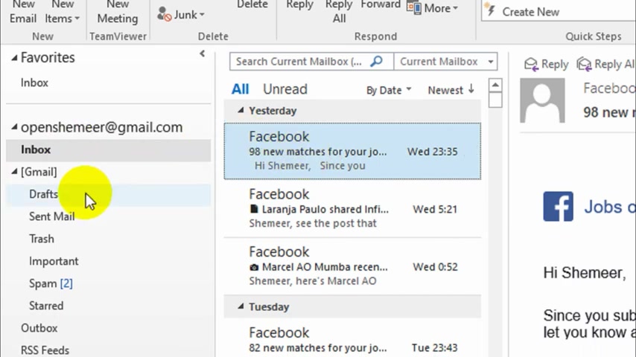Image resolution: width=636 pixels, height=357 pixels.
Task: Click the search magnifier icon in the mailbox search
Action: click(x=377, y=62)
